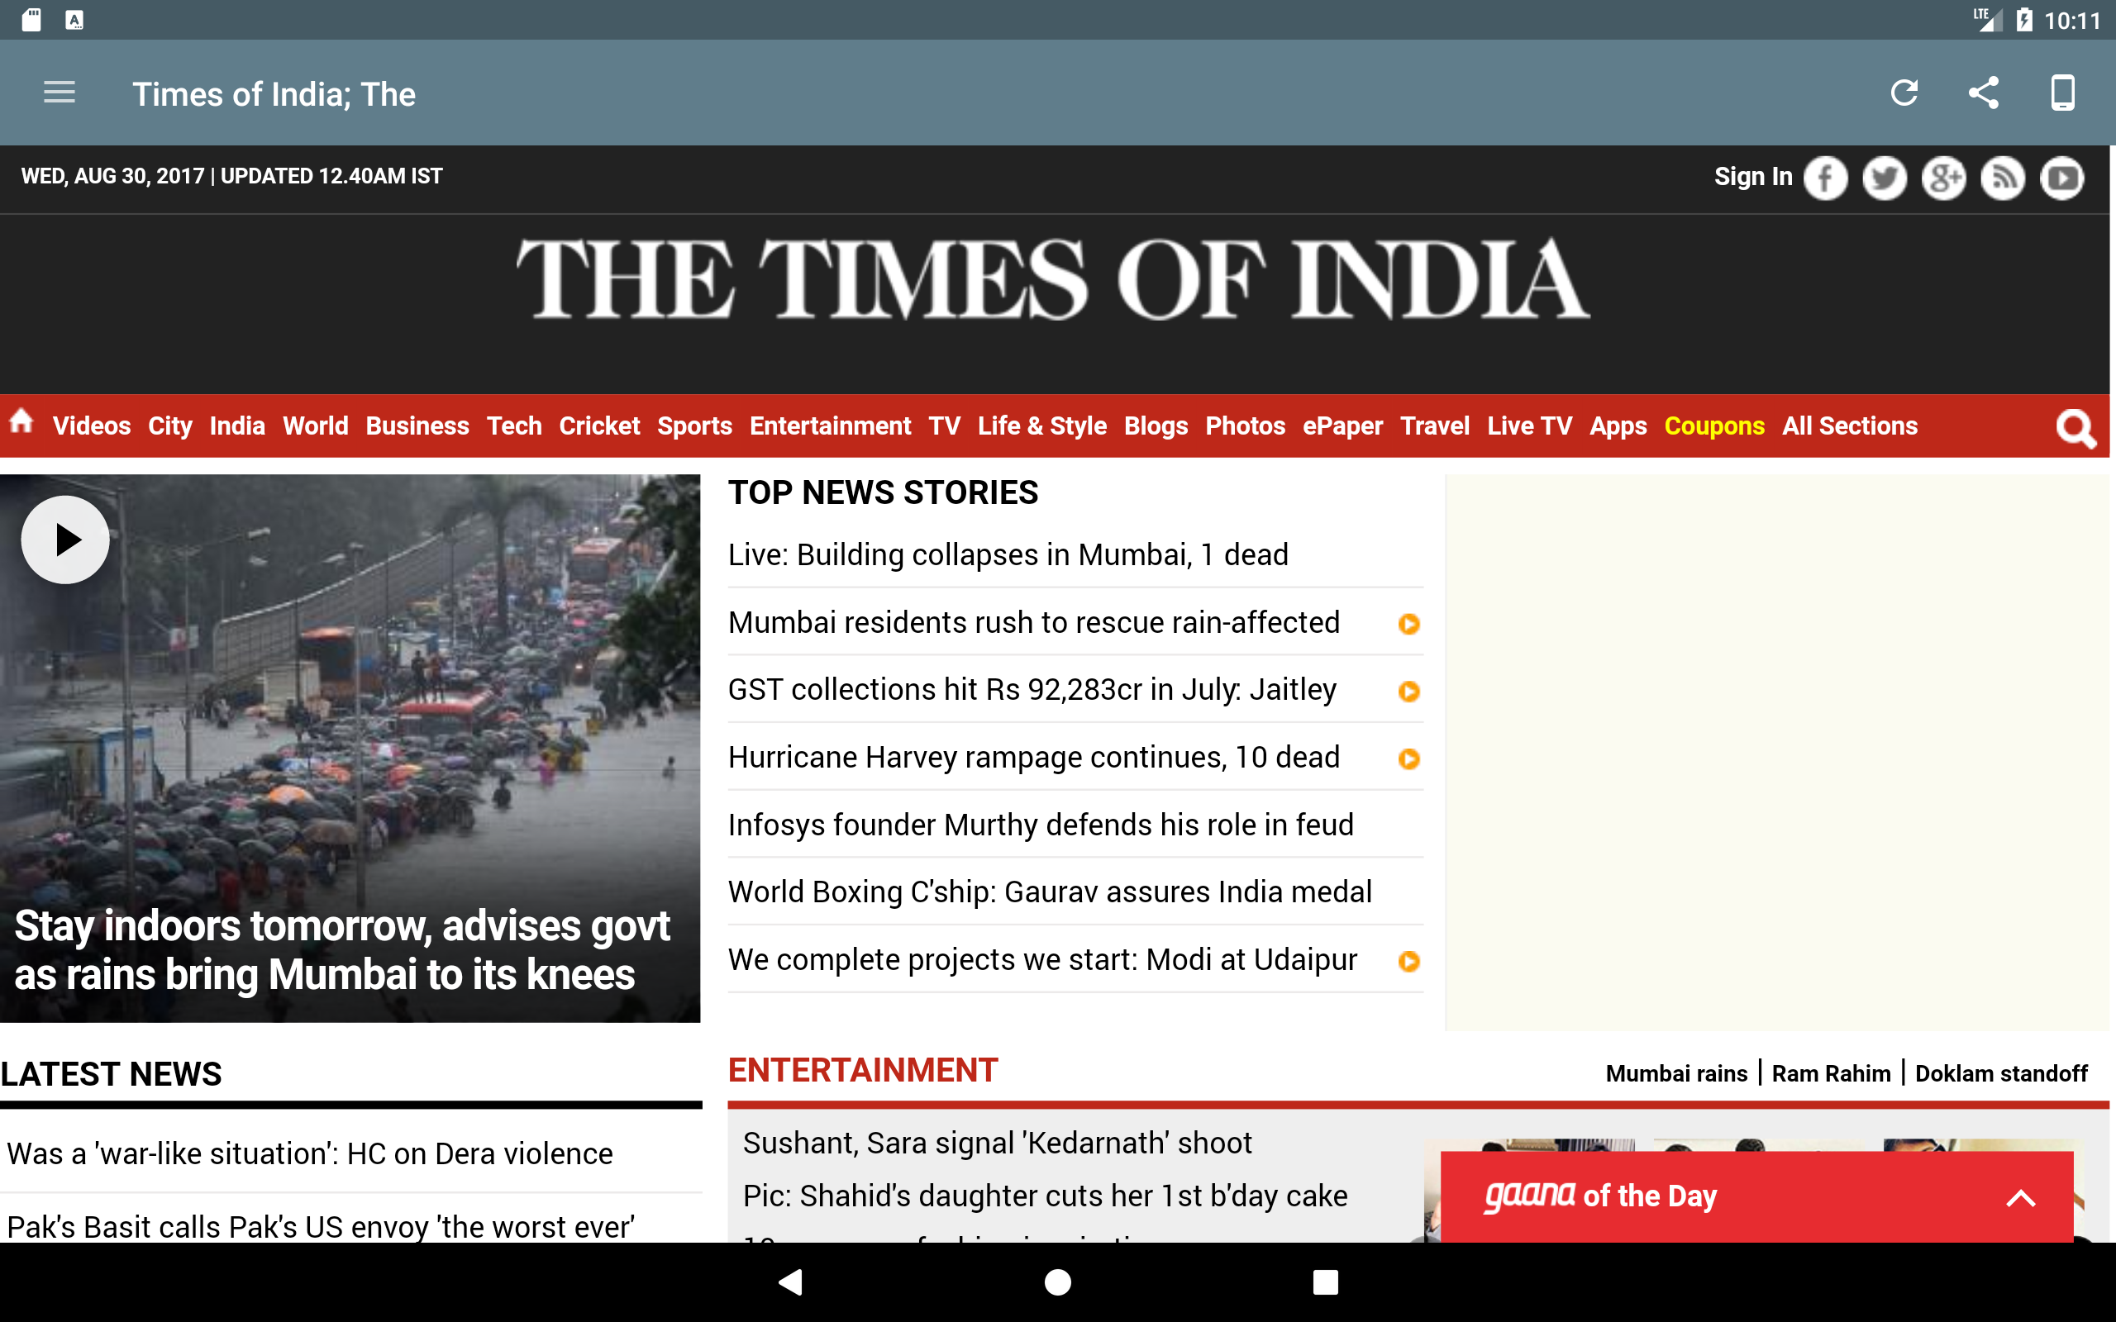Tap the refresh page icon
2116x1322 pixels.
click(x=1904, y=93)
